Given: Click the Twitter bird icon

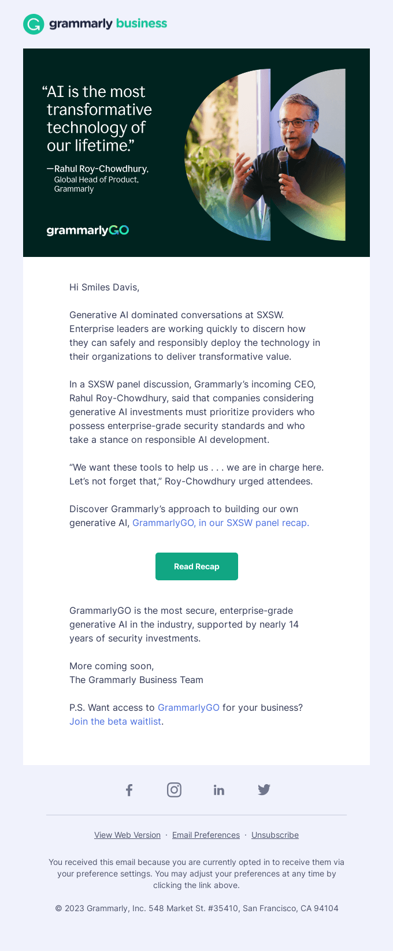Looking at the screenshot, I should pos(264,789).
